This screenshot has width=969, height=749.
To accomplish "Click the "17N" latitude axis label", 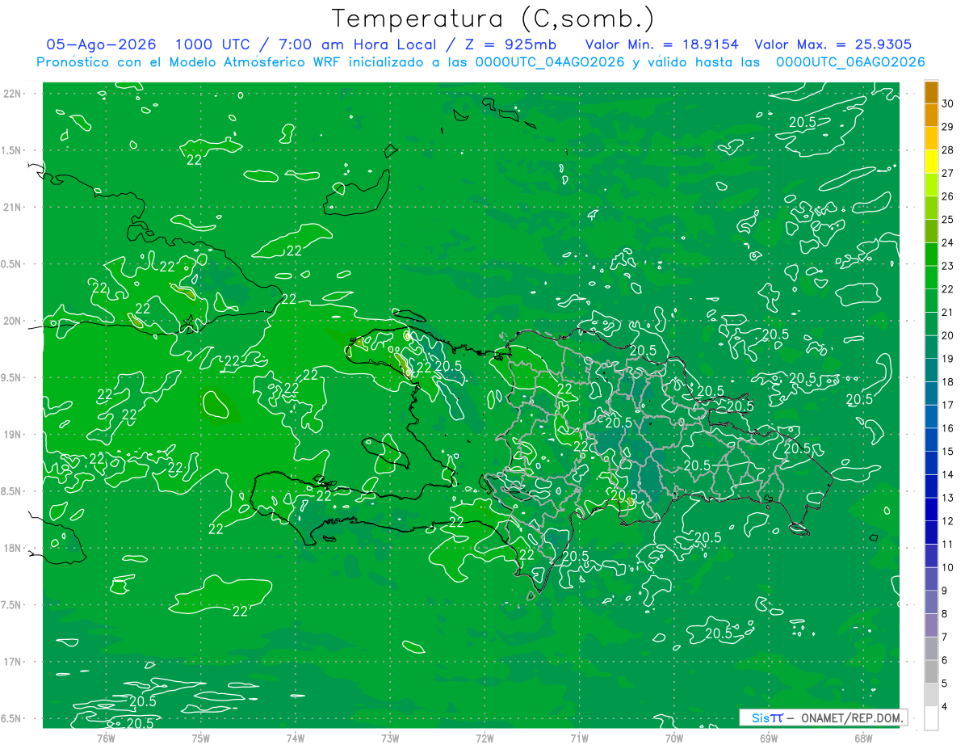I will pyautogui.click(x=13, y=662).
